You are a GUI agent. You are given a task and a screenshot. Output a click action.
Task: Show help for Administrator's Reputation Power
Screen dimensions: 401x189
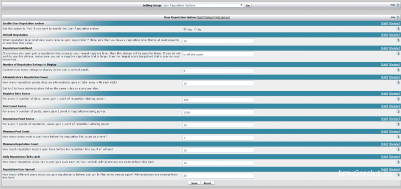click(398, 82)
